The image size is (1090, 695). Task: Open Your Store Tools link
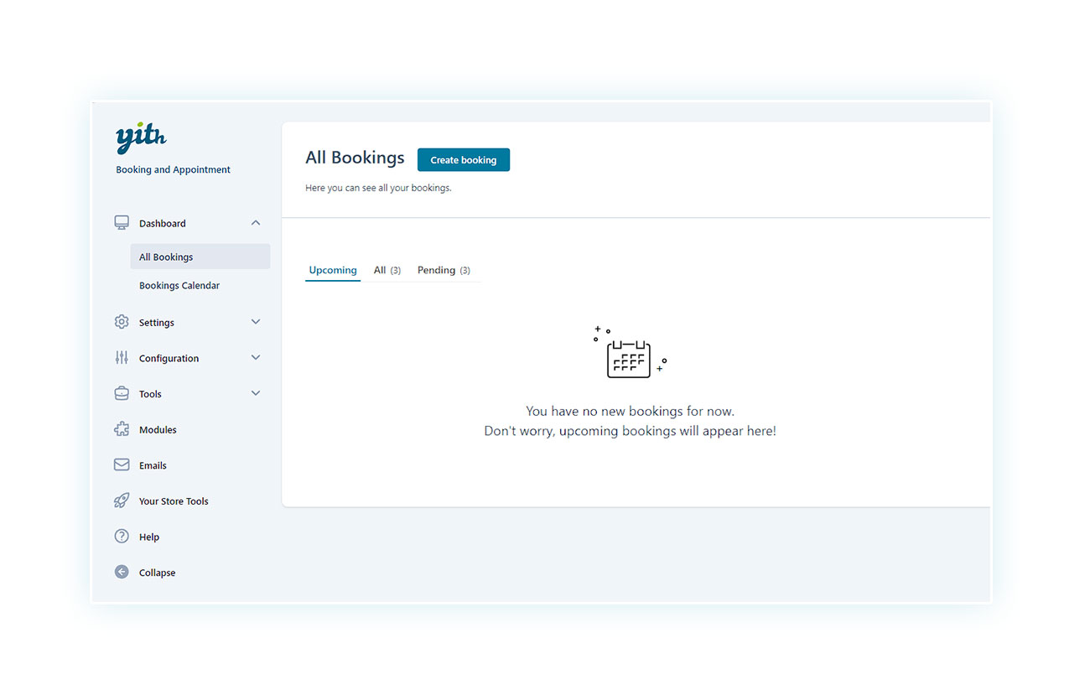(x=174, y=501)
